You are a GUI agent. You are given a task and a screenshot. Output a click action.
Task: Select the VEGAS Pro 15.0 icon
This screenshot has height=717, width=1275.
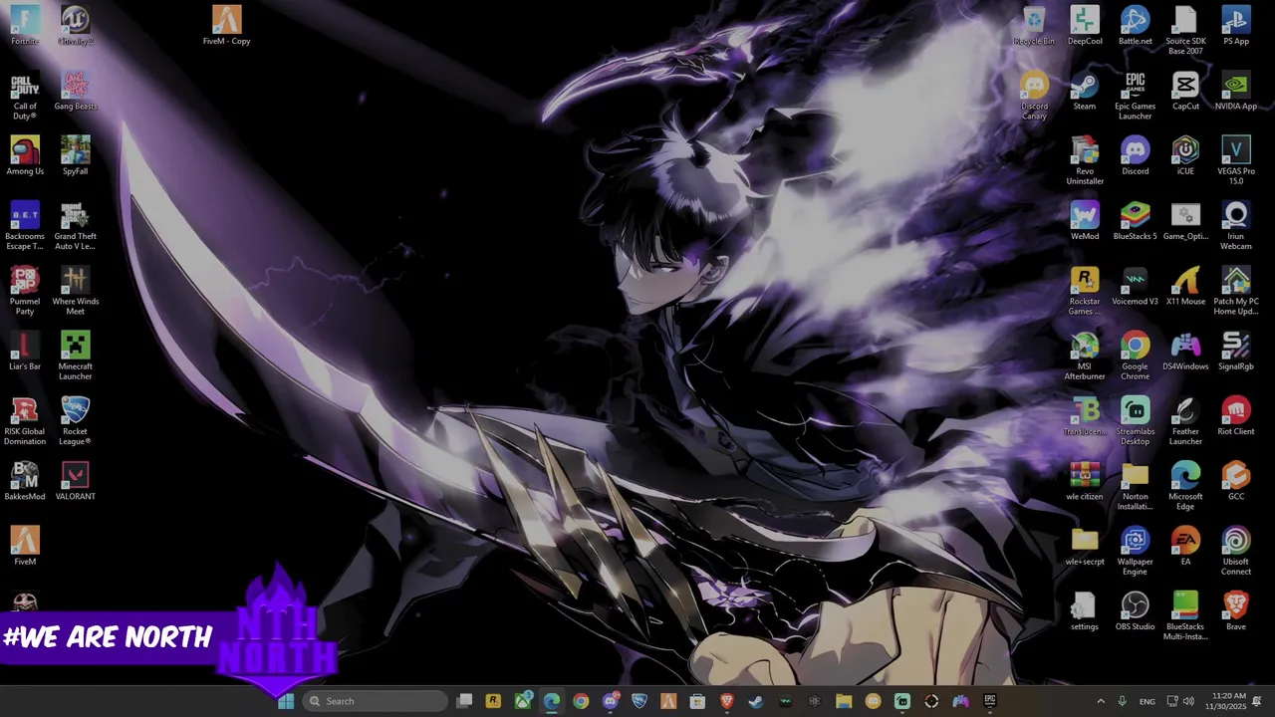1236,160
